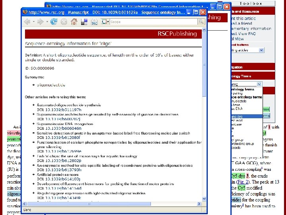Screen dimensions: 286x215
Task: Focus the Google search field
Action: tap(154, 22)
